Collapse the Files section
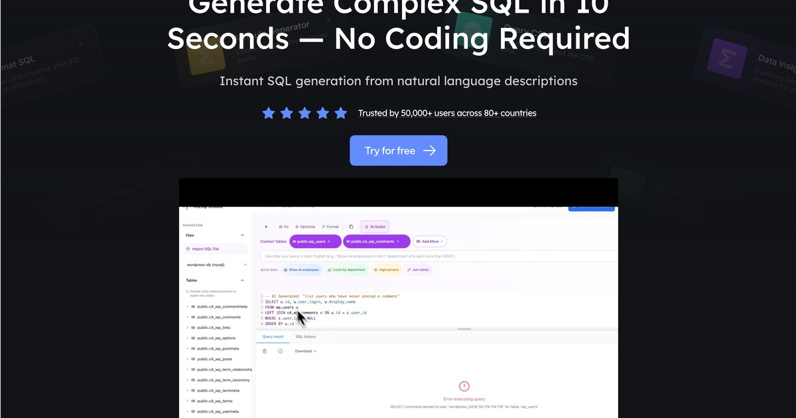 click(x=242, y=236)
